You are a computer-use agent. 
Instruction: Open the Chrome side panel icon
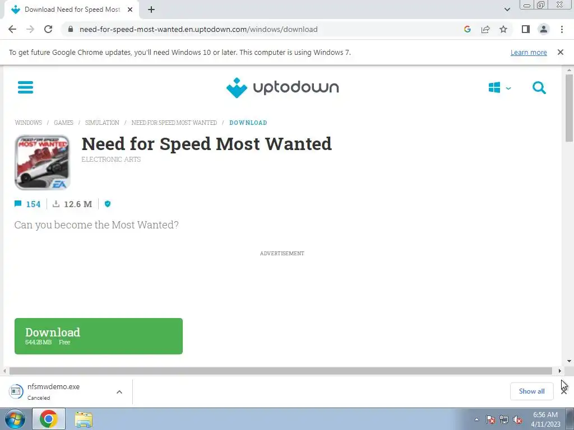click(526, 29)
